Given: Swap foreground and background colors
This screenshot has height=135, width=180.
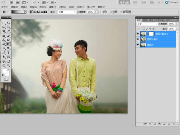Looking at the screenshot, I should click(x=9, y=69).
